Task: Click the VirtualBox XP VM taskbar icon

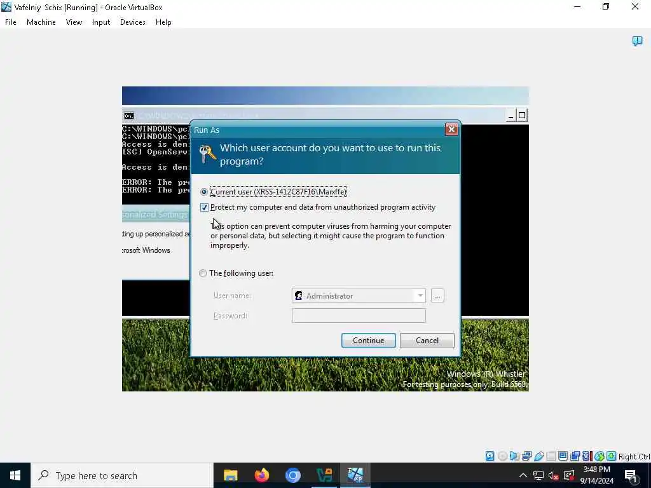Action: (355, 475)
